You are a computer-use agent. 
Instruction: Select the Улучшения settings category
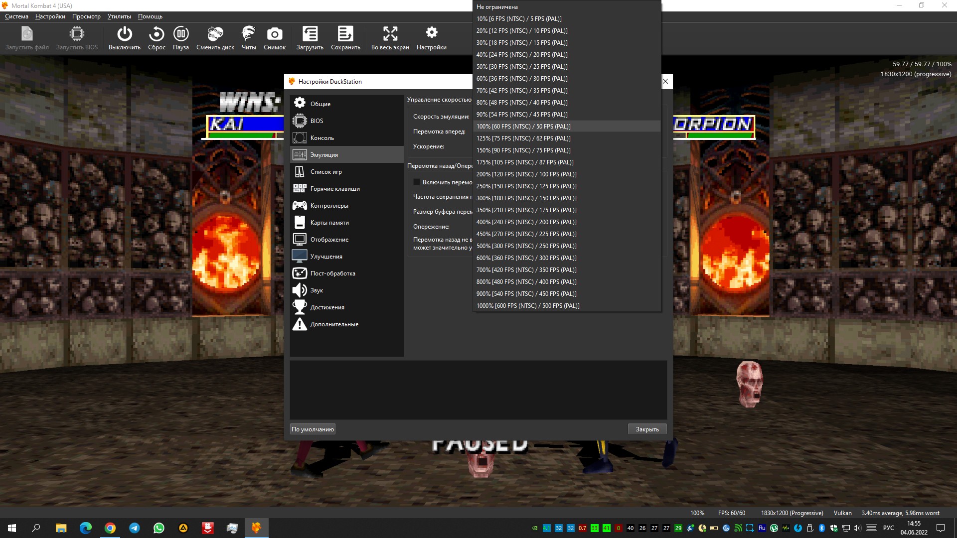[x=347, y=256]
